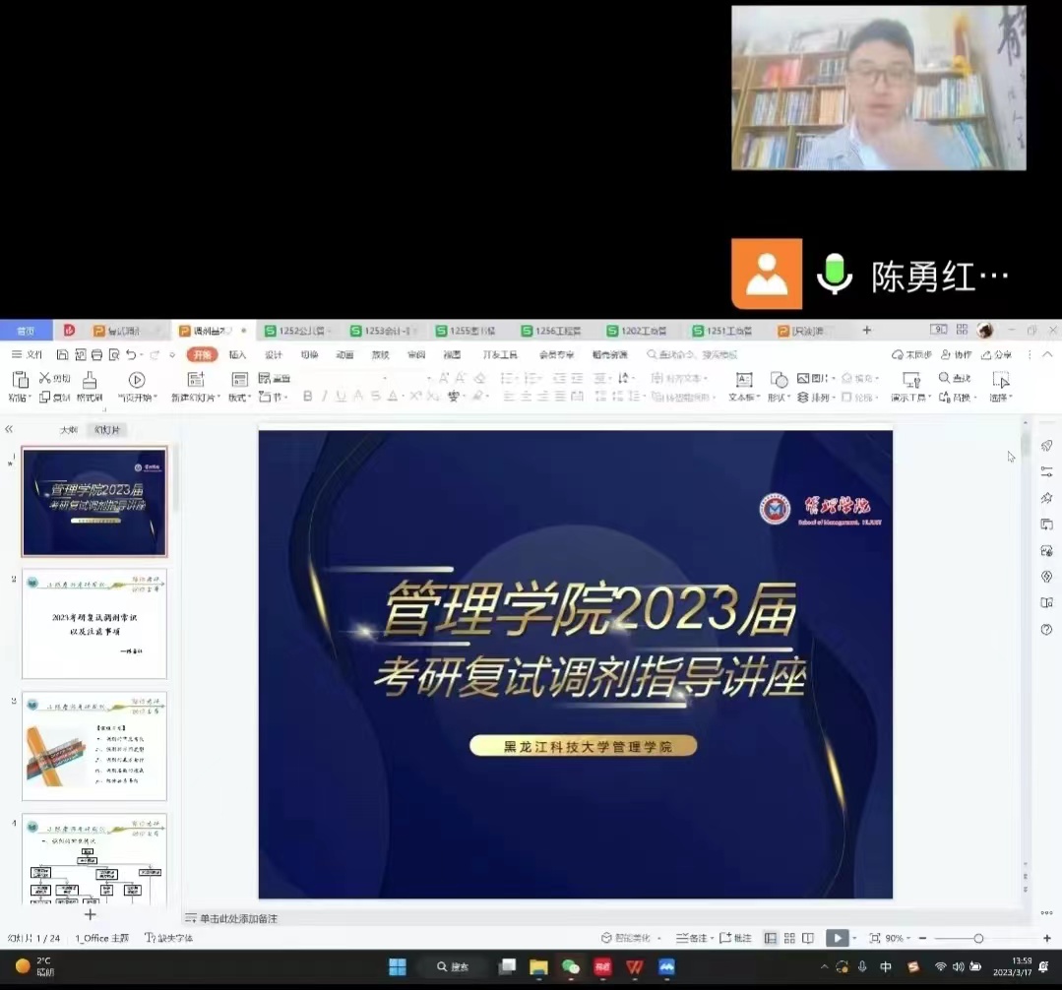Click the Cut (剪切) scissors icon
The width and height of the screenshot is (1062, 990).
45,379
